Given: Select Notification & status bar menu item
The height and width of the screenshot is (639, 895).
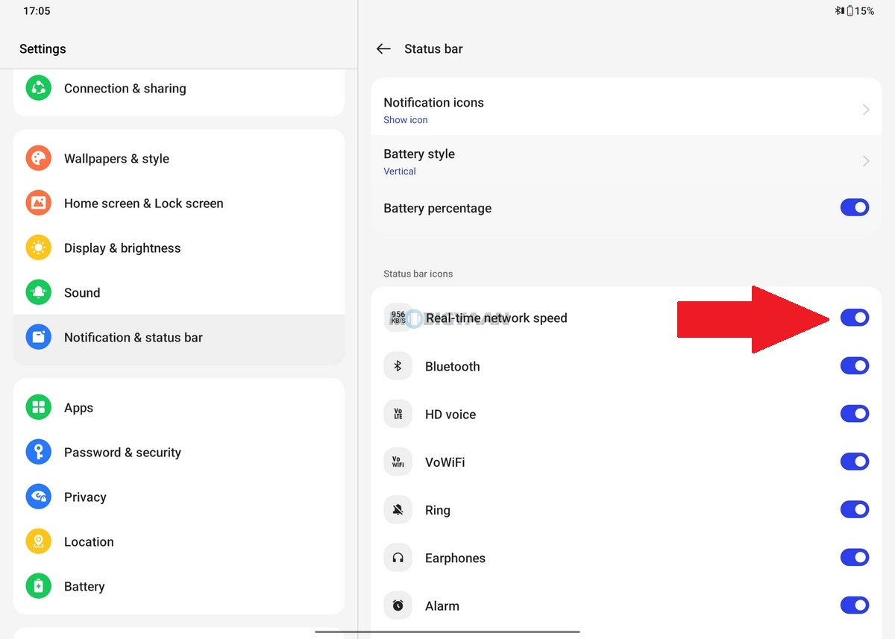Looking at the screenshot, I should 134,338.
